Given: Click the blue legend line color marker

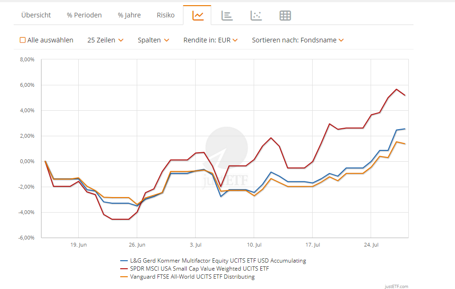Looking at the screenshot, I should (x=124, y=260).
